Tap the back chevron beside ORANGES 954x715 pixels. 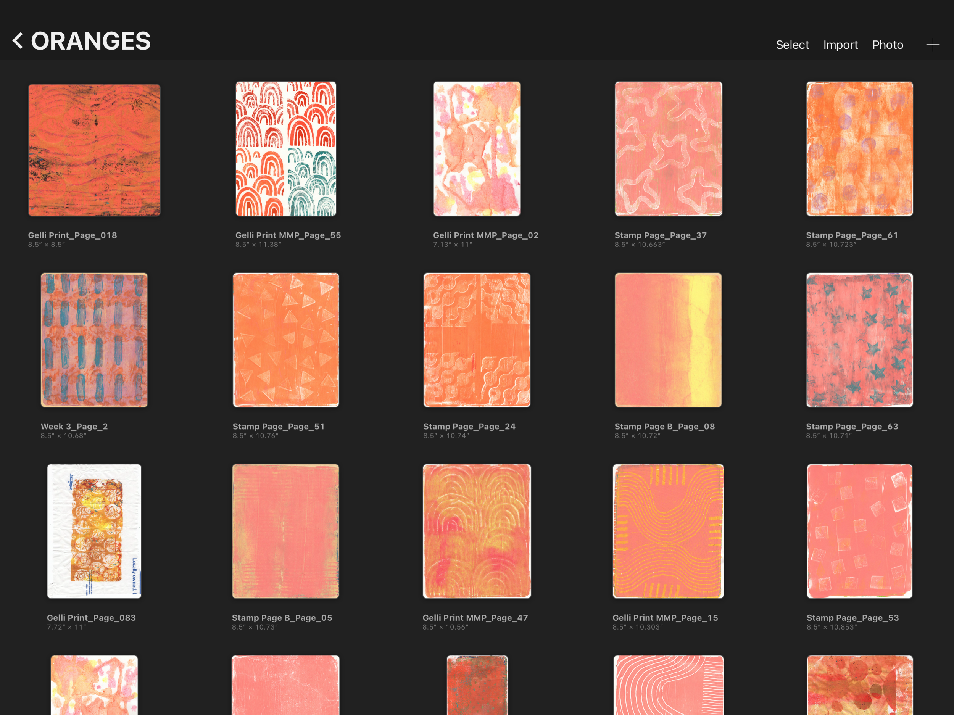[x=18, y=41]
